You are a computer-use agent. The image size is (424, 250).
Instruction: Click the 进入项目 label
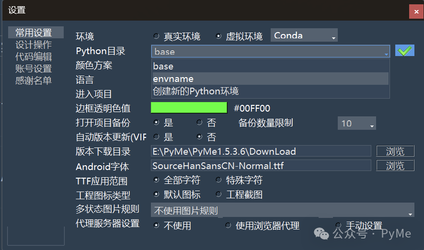(x=94, y=94)
